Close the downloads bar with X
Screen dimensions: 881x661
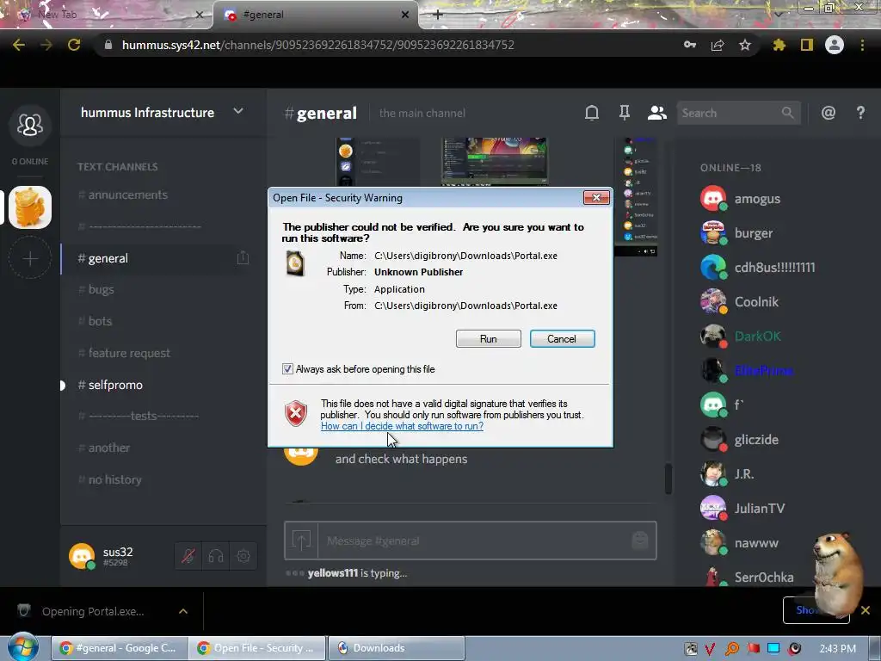[866, 610]
